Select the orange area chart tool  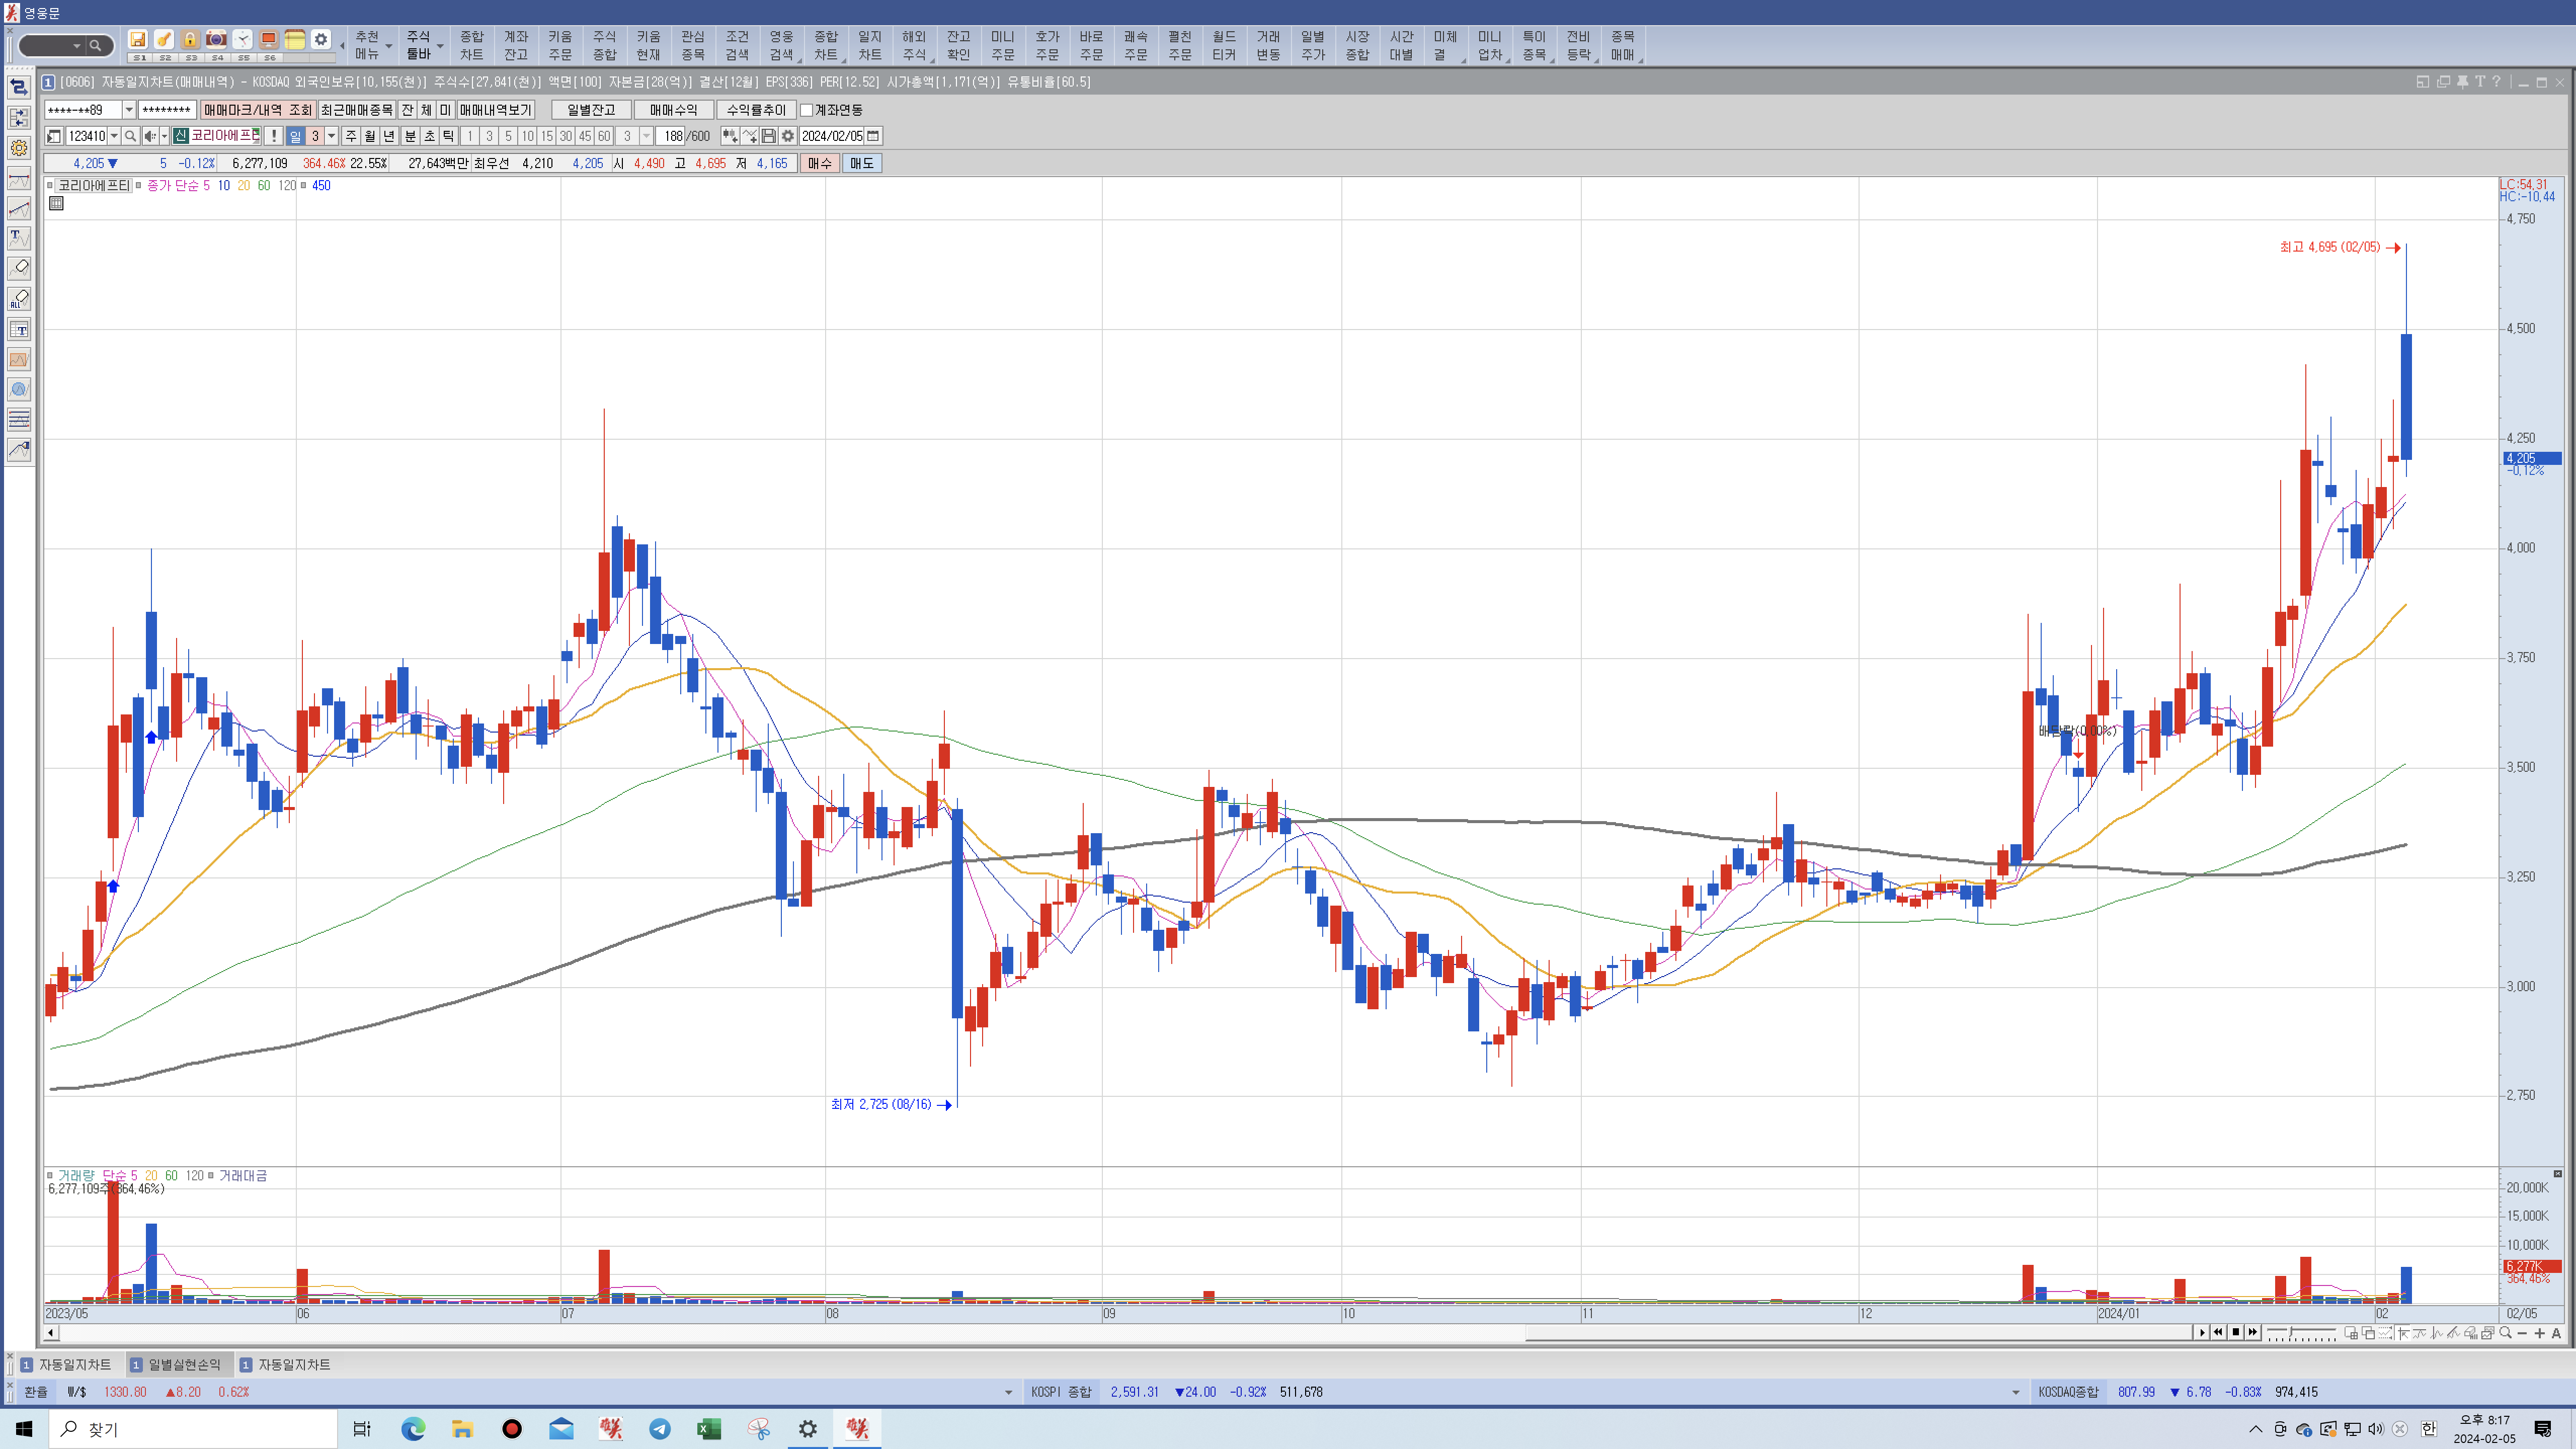19,359
